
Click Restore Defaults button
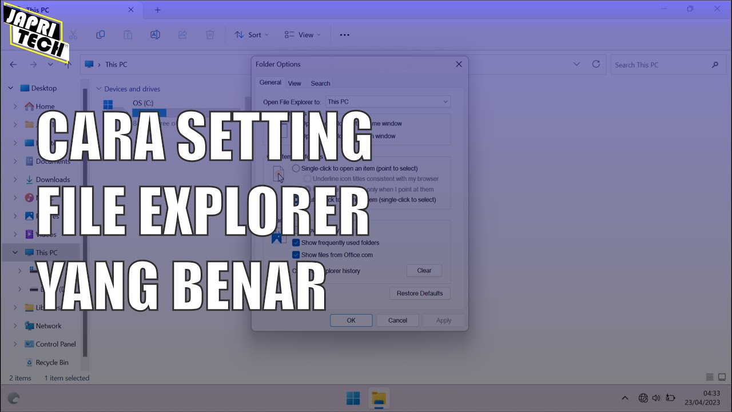point(420,293)
